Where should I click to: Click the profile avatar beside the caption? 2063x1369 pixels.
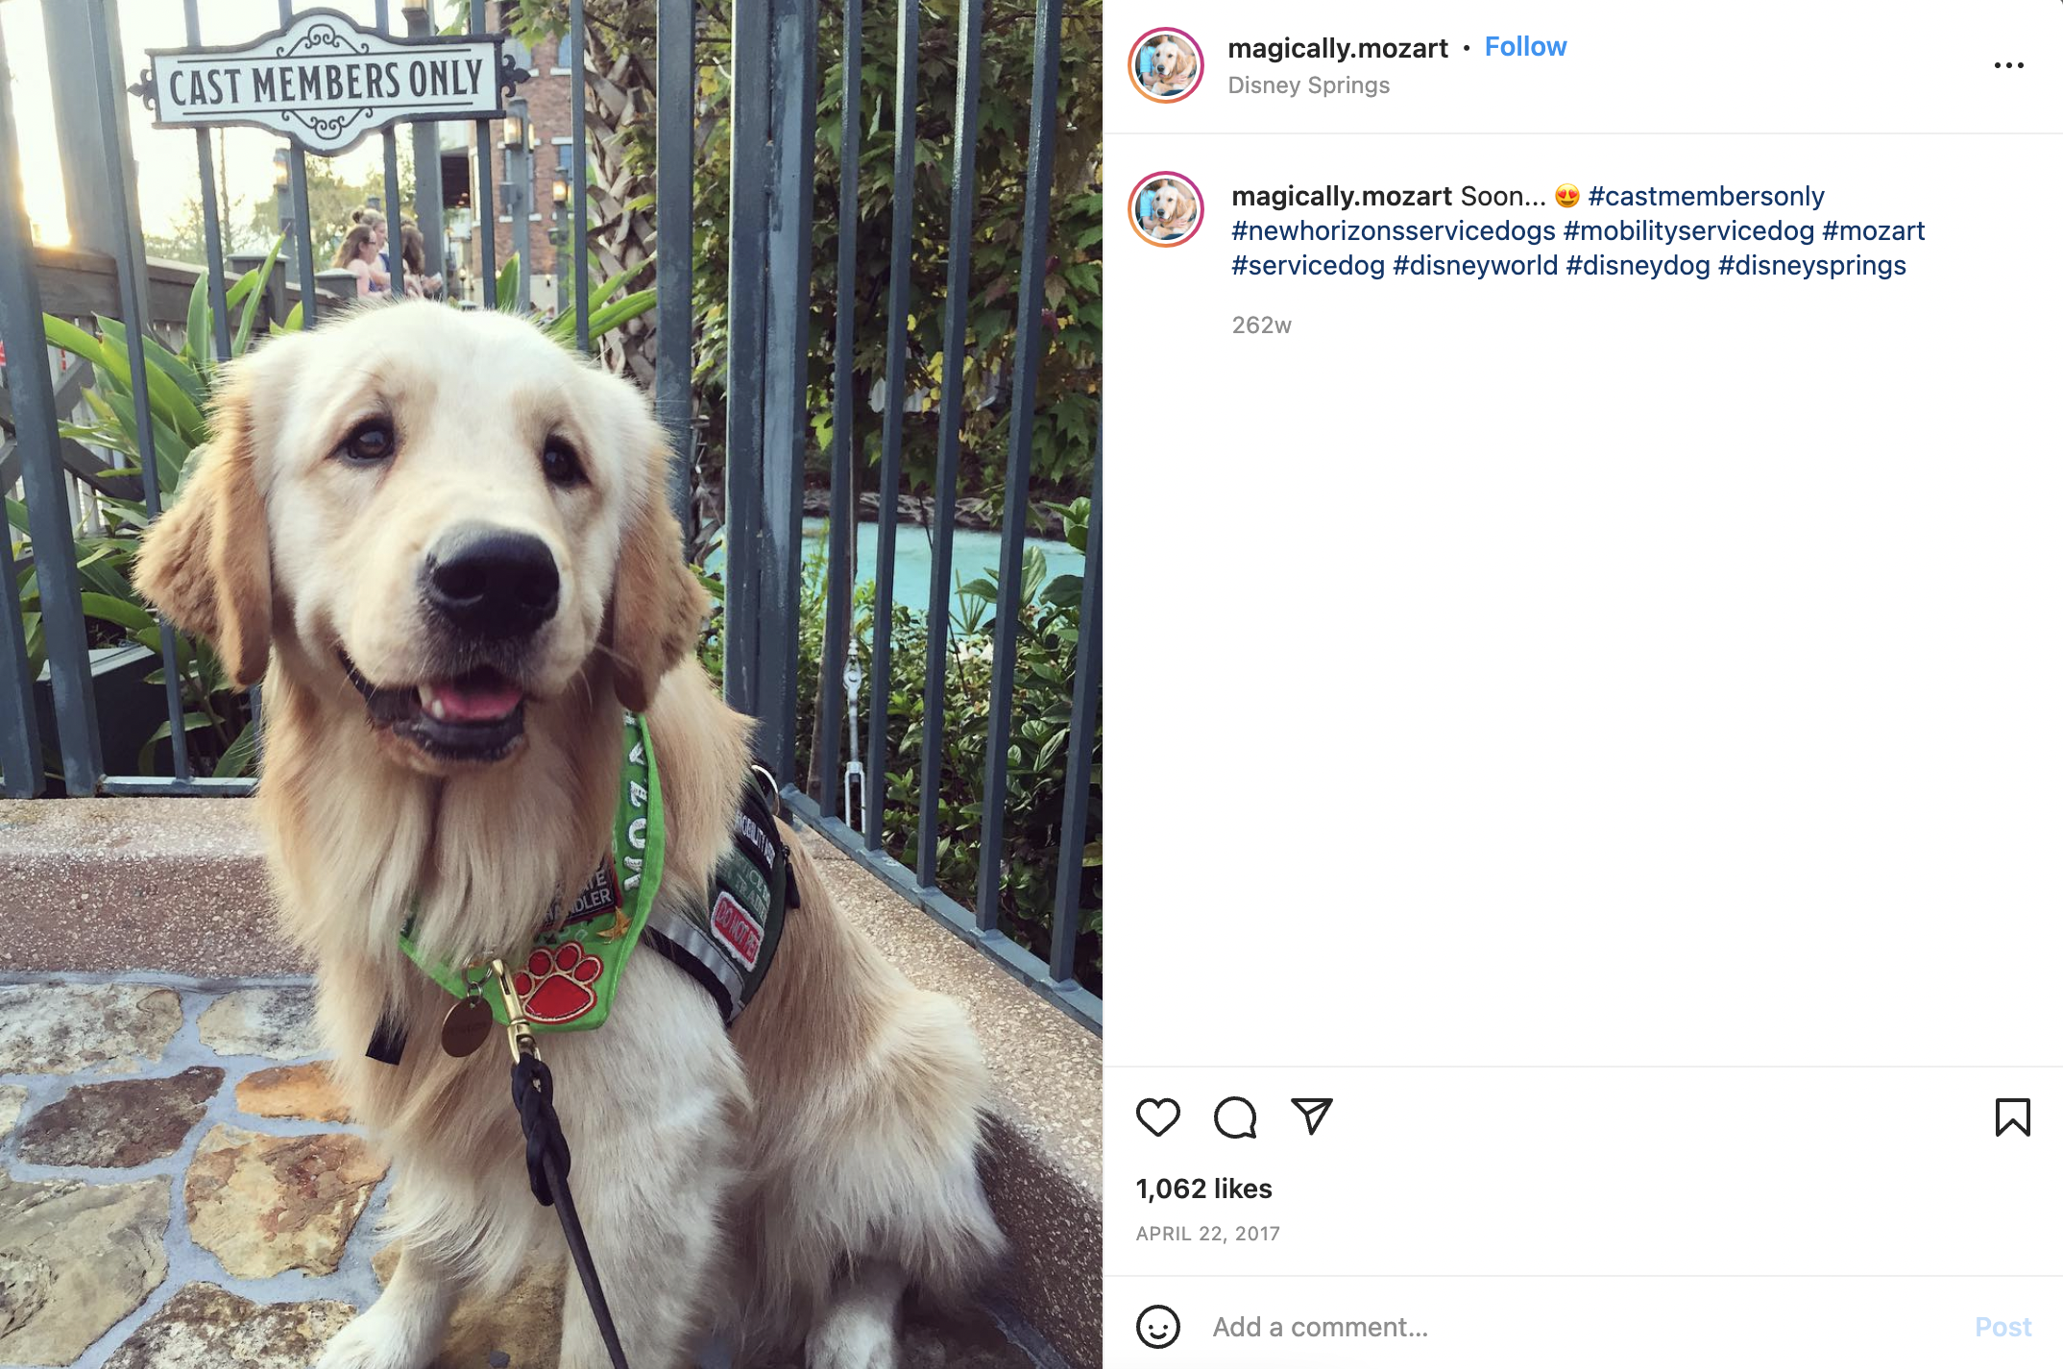pyautogui.click(x=1166, y=209)
